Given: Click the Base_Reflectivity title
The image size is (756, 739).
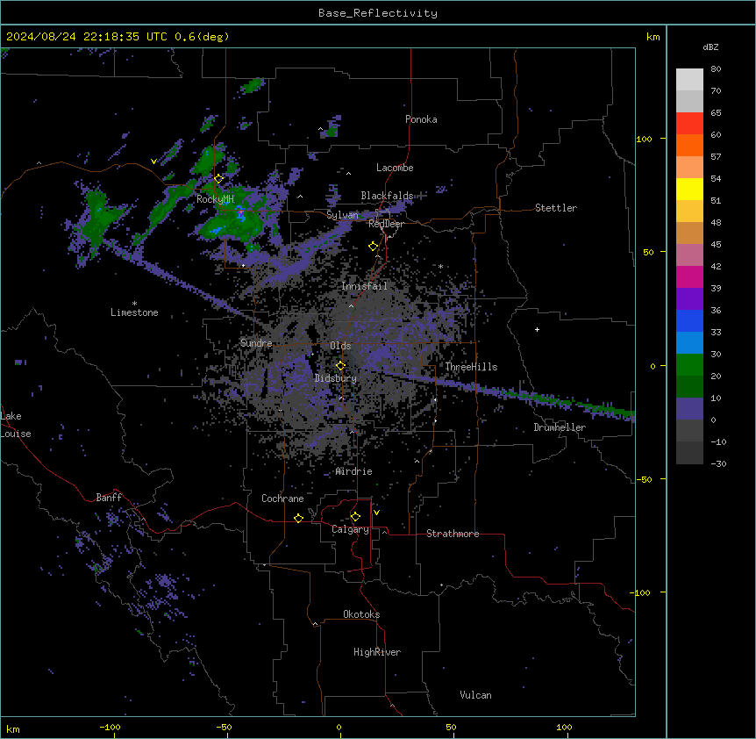Looking at the screenshot, I should [x=378, y=13].
